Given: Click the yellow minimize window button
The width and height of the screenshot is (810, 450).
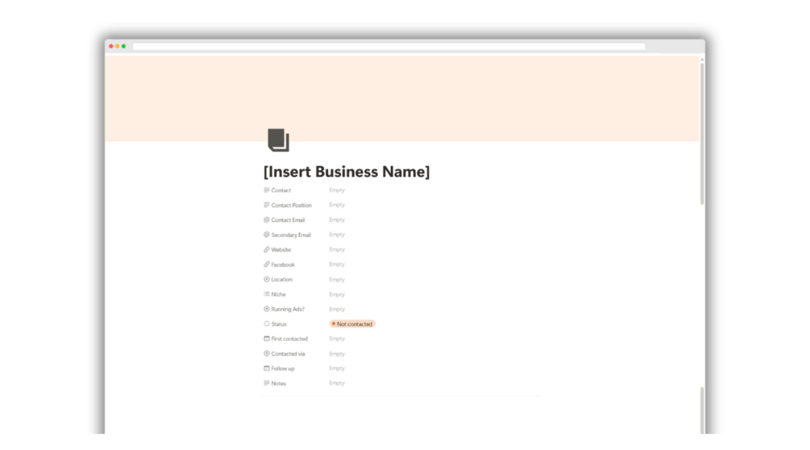Looking at the screenshot, I should pos(117,47).
